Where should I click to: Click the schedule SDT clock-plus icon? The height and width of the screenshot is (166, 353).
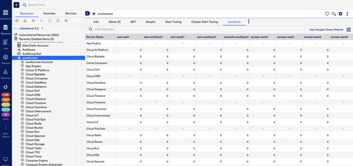(334, 14)
